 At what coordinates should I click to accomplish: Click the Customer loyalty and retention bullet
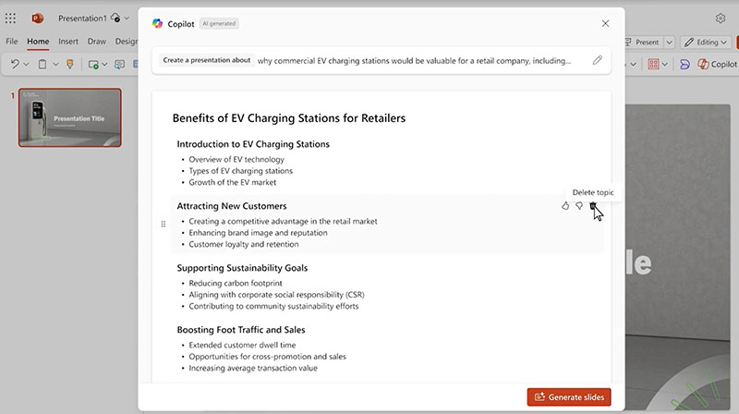(244, 244)
